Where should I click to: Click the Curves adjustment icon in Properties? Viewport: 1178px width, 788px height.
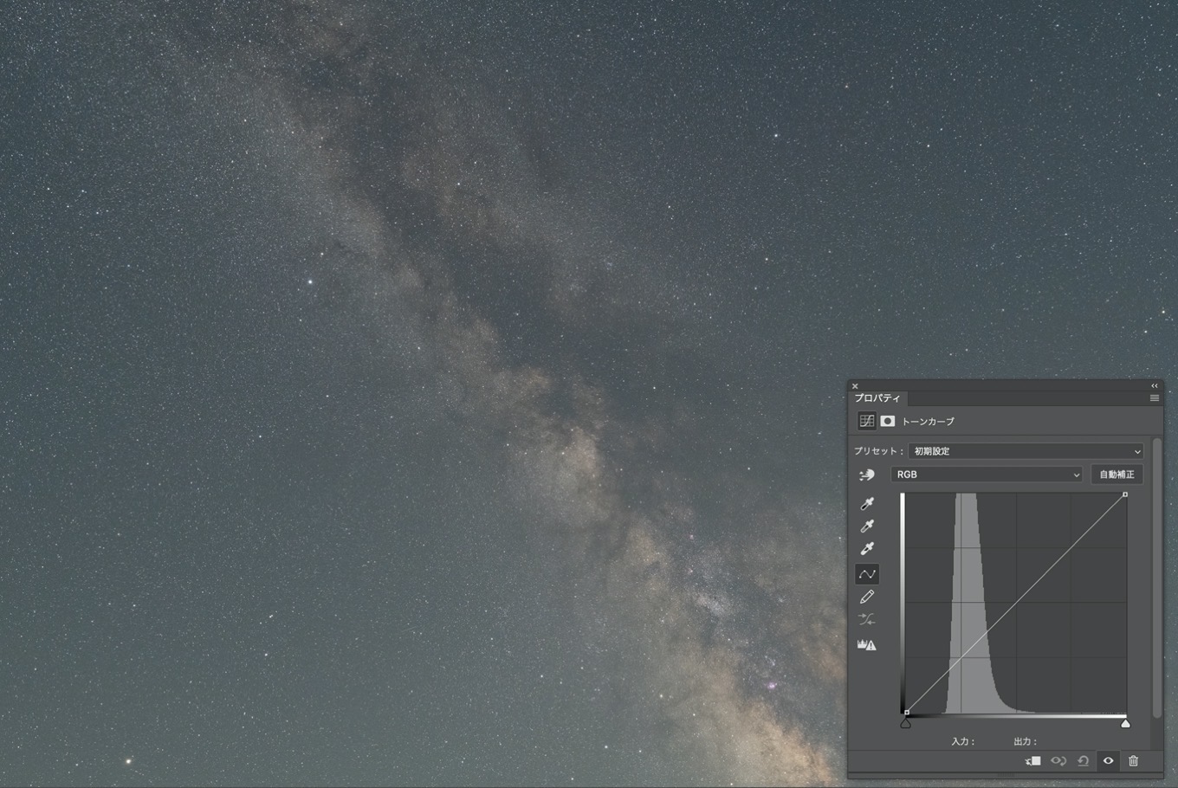click(x=866, y=421)
